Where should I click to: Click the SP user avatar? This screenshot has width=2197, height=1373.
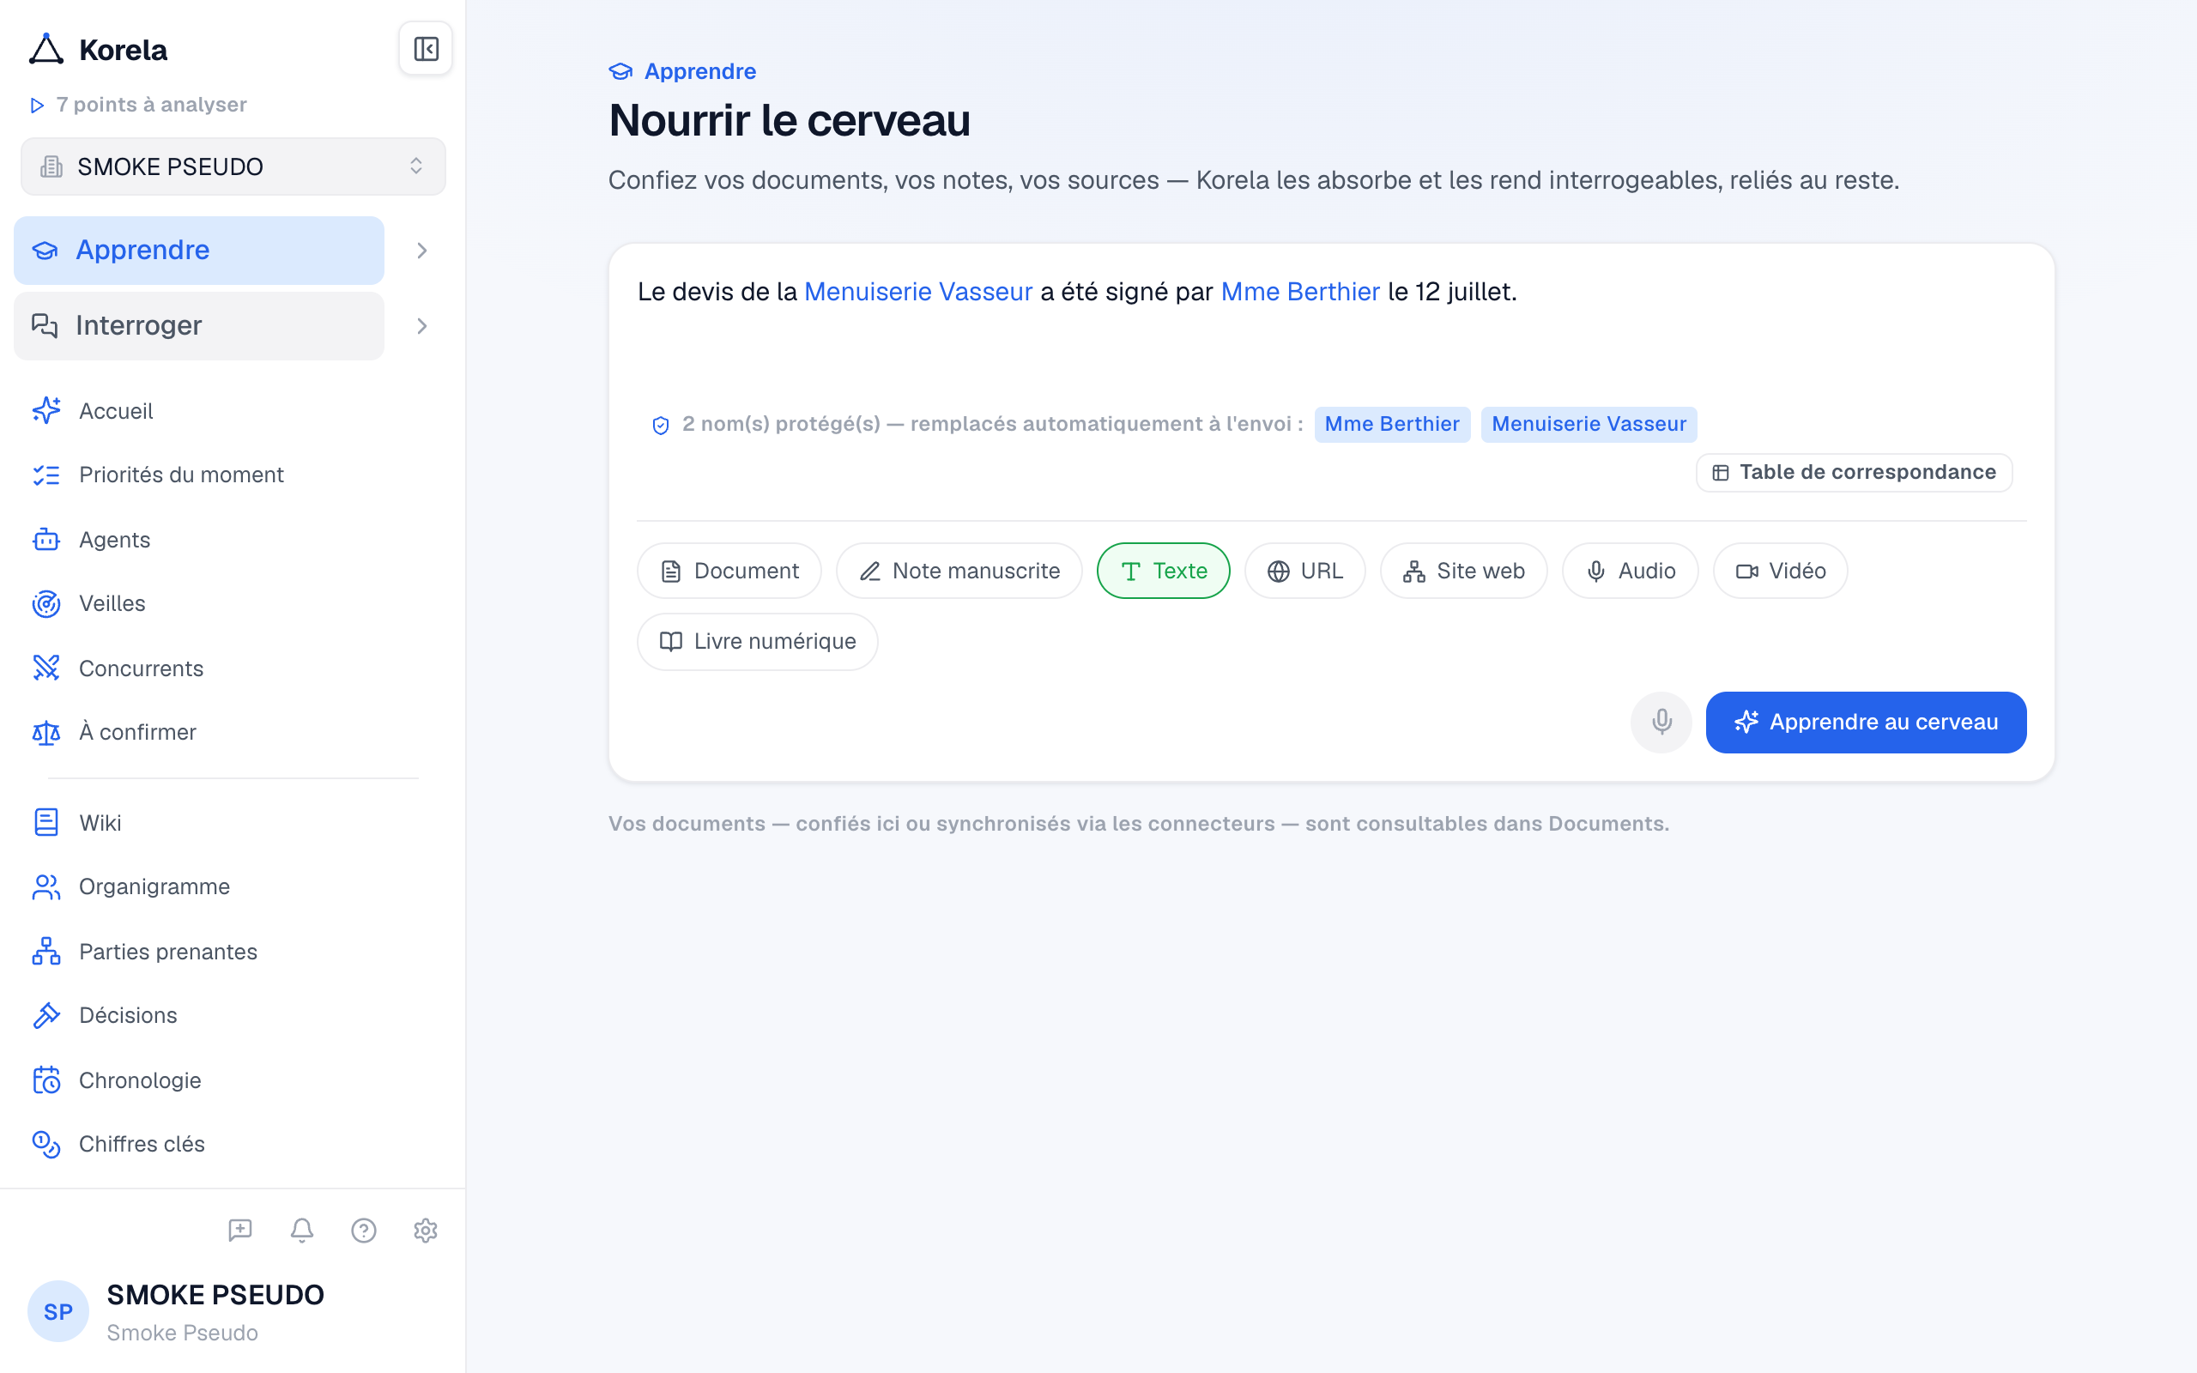tap(58, 1311)
